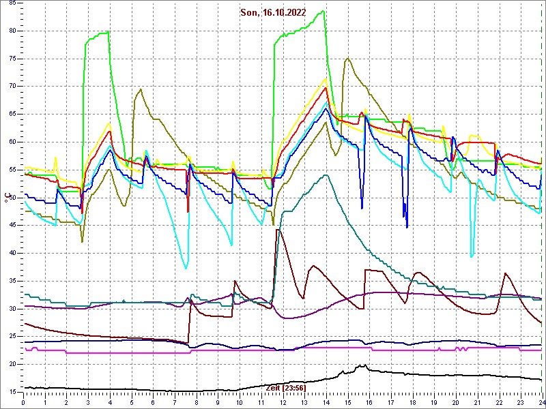Pick hour 23 on the time axis

(520, 404)
